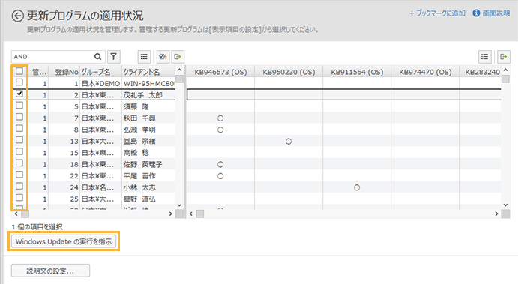The height and width of the screenshot is (284, 518).
Task: Click the search magnifier icon in the AND box
Action: tap(97, 57)
